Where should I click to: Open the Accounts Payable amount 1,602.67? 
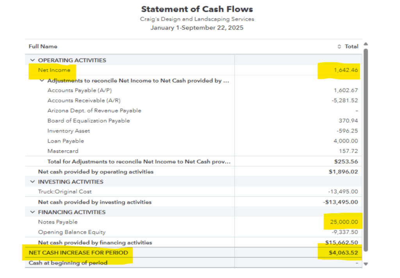[x=346, y=90]
